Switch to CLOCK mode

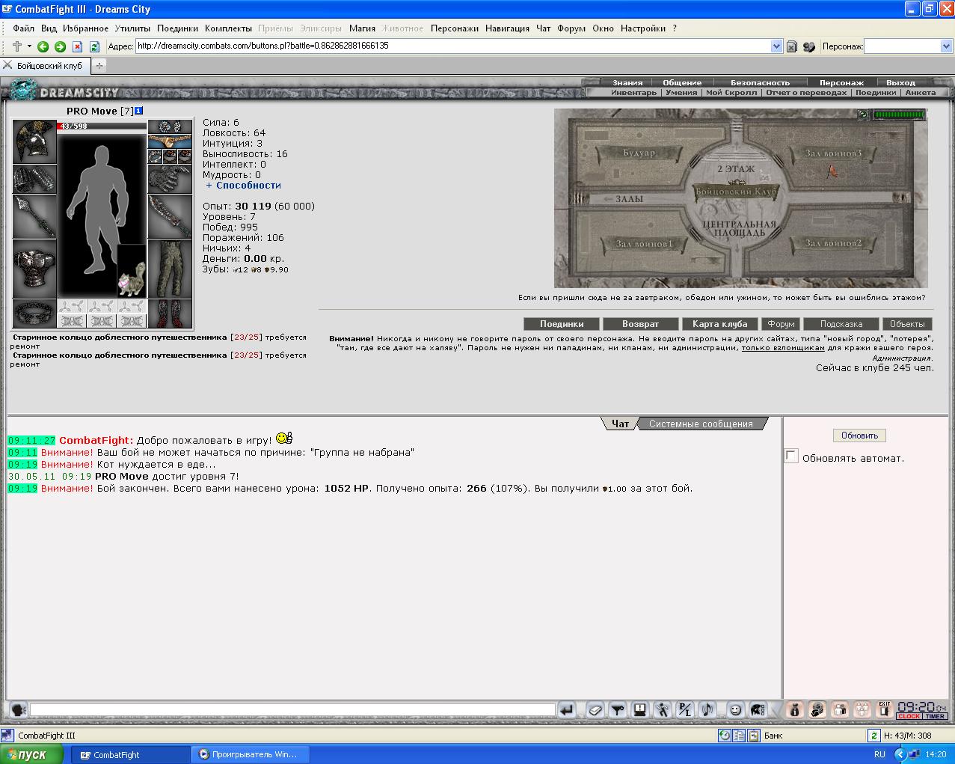[x=909, y=717]
